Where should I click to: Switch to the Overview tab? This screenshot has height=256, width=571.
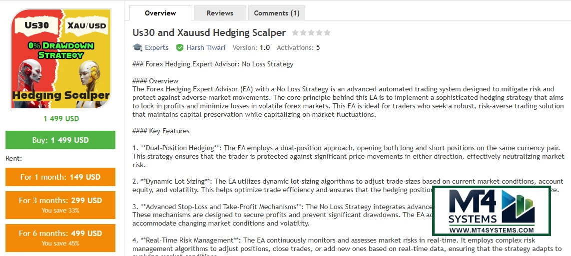click(160, 13)
